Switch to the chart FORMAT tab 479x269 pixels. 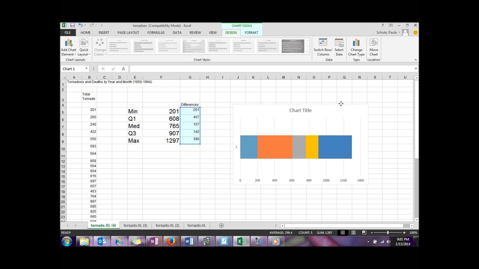[x=251, y=33]
